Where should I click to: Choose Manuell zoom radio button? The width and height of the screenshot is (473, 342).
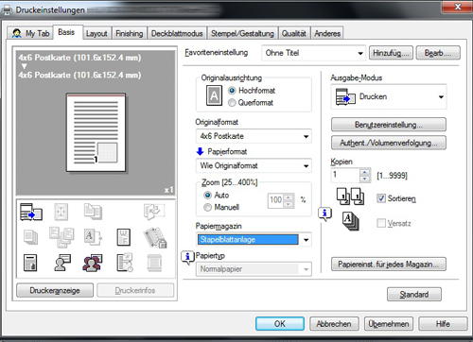click(x=207, y=207)
